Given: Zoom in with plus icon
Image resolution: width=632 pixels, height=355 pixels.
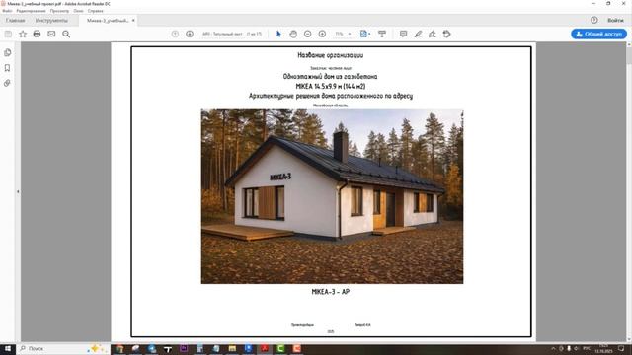Looking at the screenshot, I should (x=322, y=34).
